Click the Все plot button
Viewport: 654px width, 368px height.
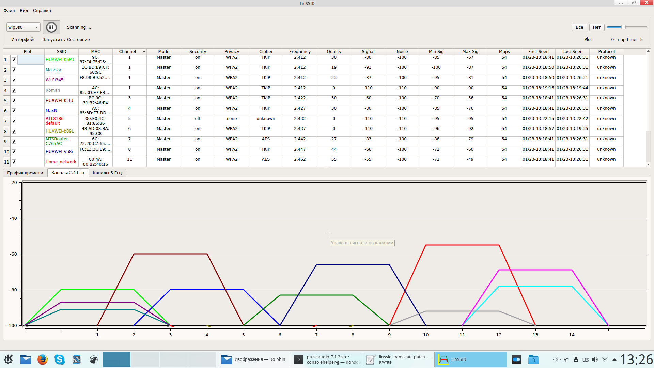(x=579, y=27)
